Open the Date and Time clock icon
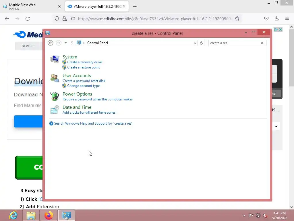294x221 pixels. tap(55, 110)
